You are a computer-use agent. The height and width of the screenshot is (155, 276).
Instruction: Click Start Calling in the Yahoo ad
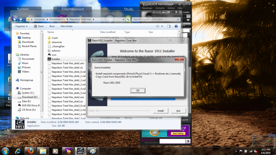pyautogui.click(x=178, y=133)
